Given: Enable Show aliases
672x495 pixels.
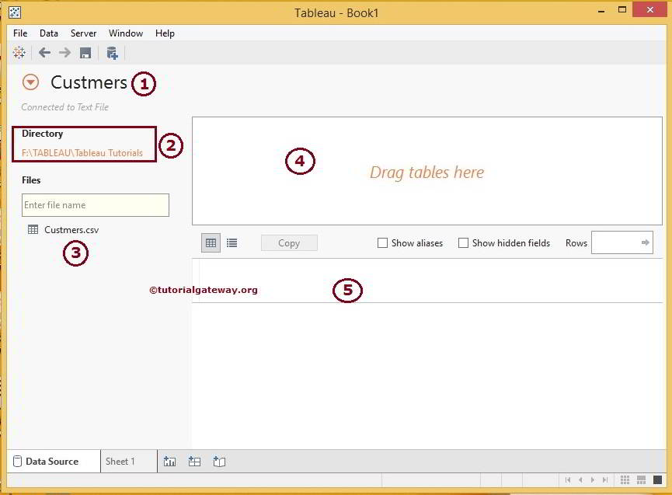Looking at the screenshot, I should [x=382, y=242].
